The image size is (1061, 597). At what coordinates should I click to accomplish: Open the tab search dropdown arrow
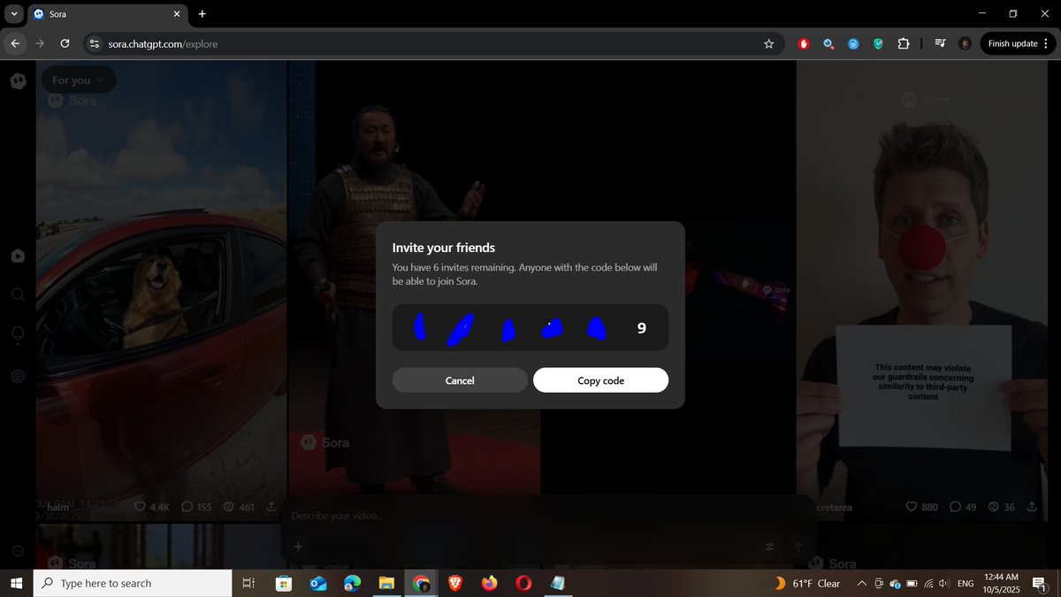14,13
